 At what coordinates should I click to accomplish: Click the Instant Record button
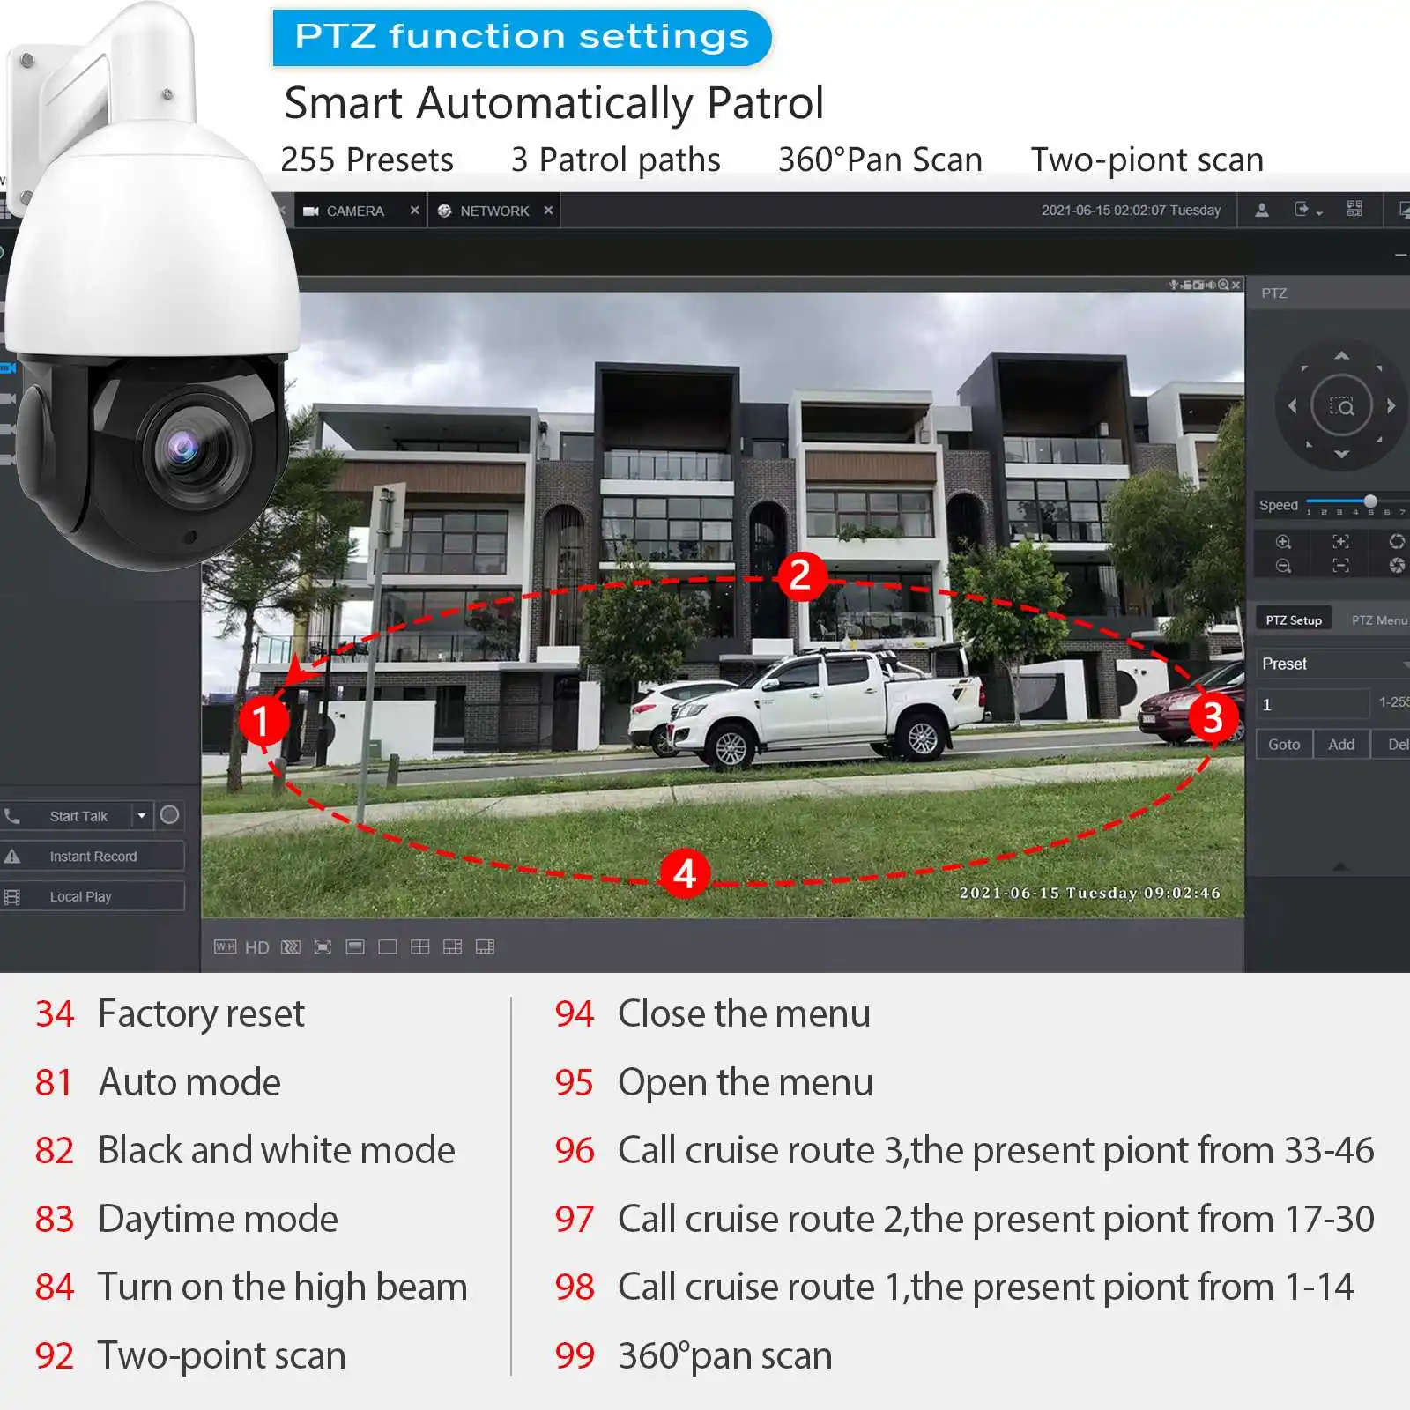pyautogui.click(x=92, y=856)
